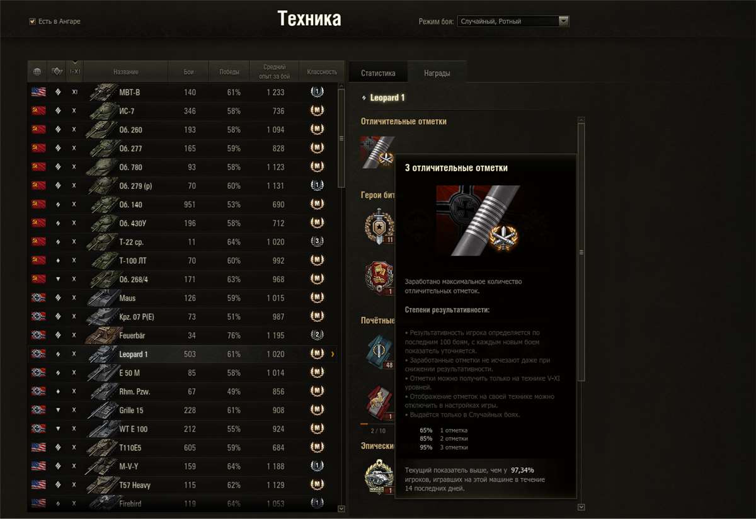Switch to the Статистика tab
The width and height of the screenshot is (756, 519).
coord(378,73)
